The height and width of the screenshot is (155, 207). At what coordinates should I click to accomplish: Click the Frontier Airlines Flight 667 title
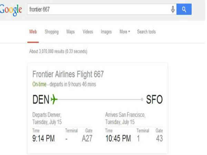click(68, 74)
